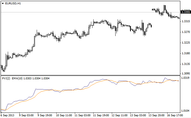Click the 1.3225 price scale label
The height and width of the screenshot is (118, 191).
185,42
